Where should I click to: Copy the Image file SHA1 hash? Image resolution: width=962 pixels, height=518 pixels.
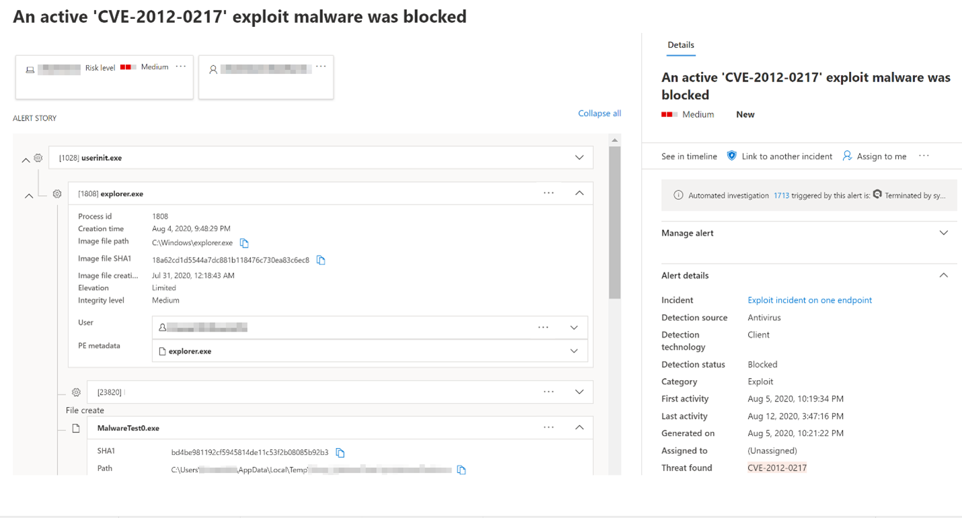click(321, 260)
